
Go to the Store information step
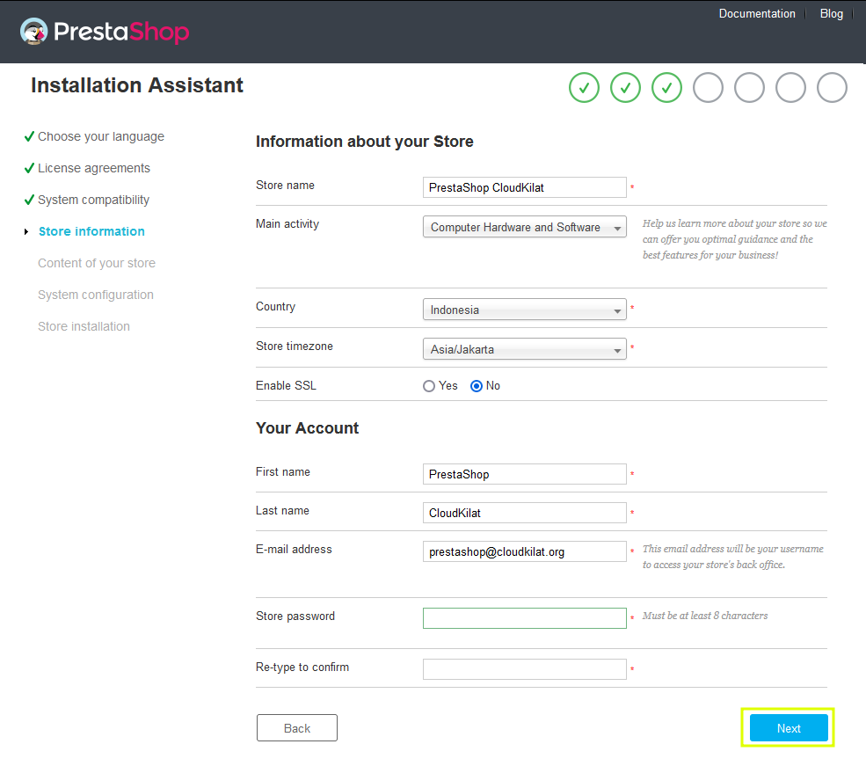pyautogui.click(x=91, y=231)
